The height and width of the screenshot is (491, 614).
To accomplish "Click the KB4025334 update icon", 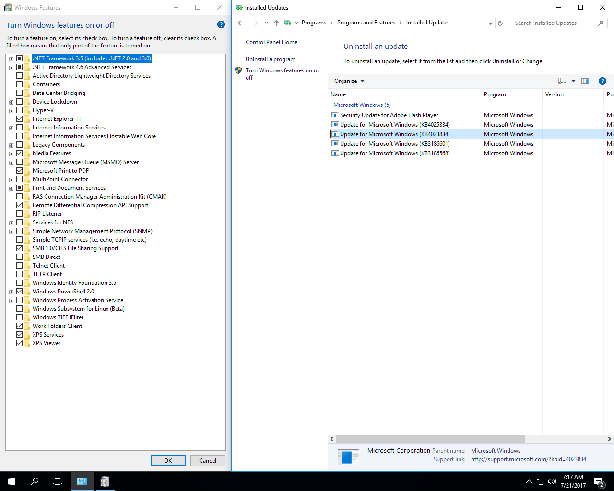I will coord(335,125).
